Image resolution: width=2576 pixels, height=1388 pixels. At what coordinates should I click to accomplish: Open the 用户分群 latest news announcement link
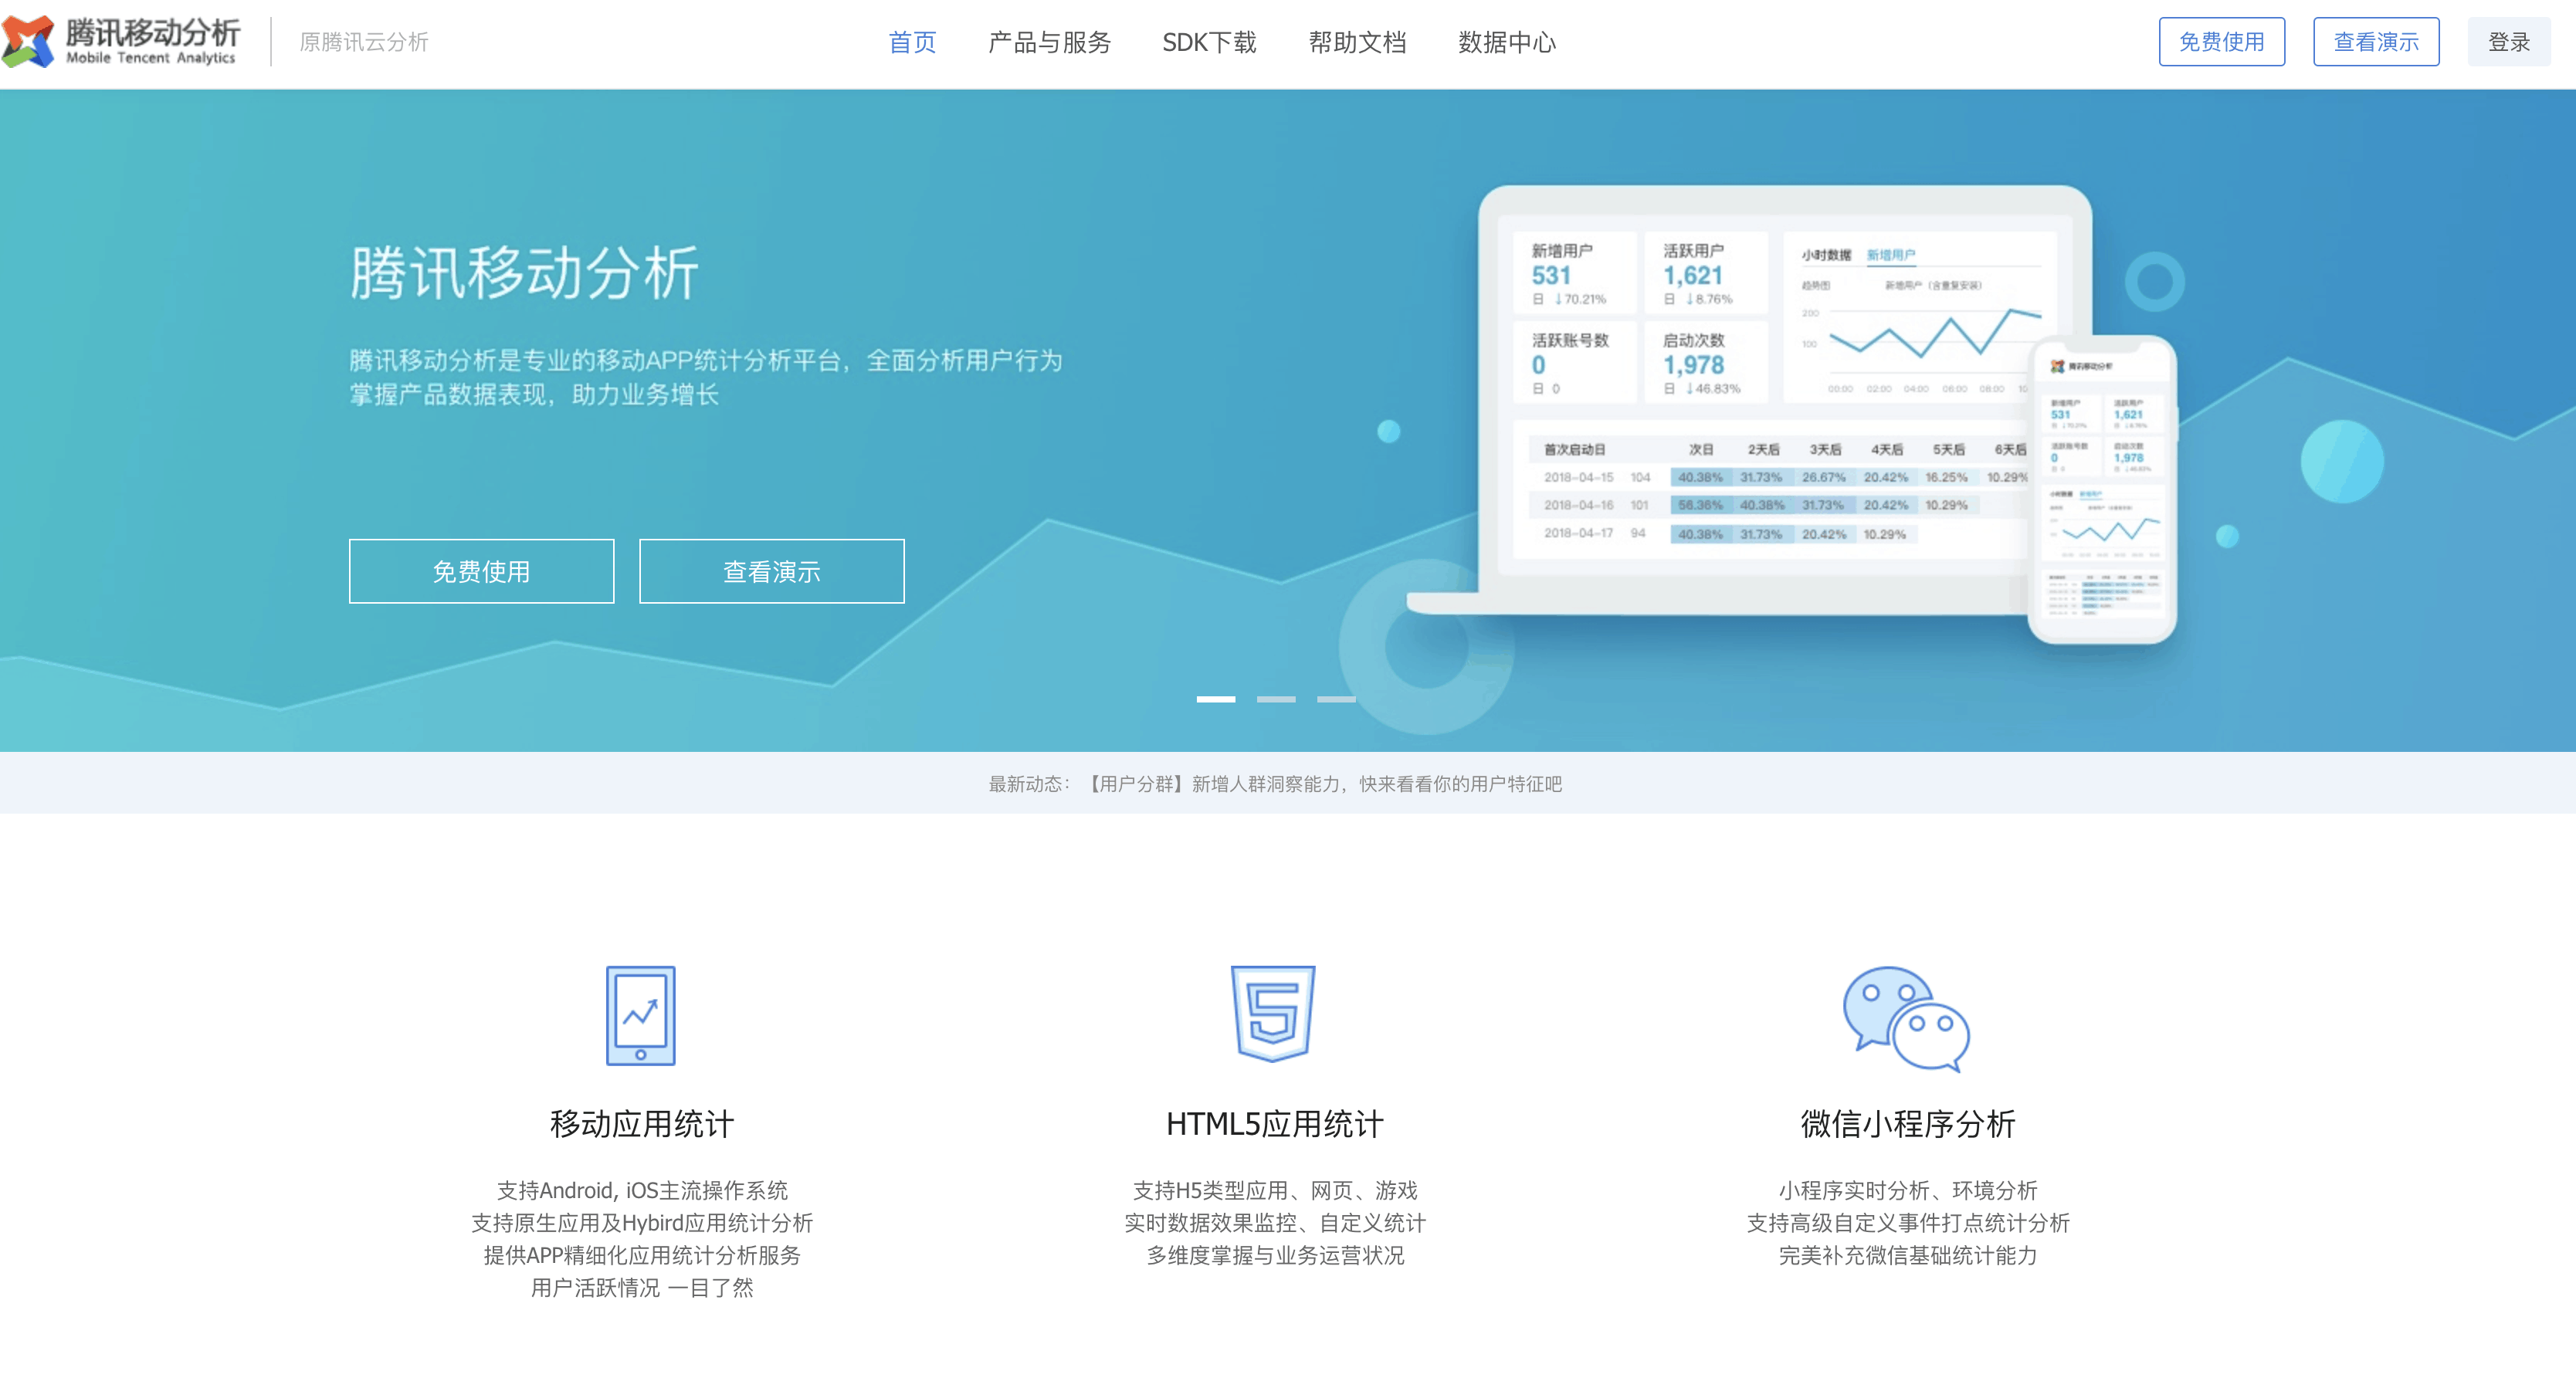(1322, 784)
